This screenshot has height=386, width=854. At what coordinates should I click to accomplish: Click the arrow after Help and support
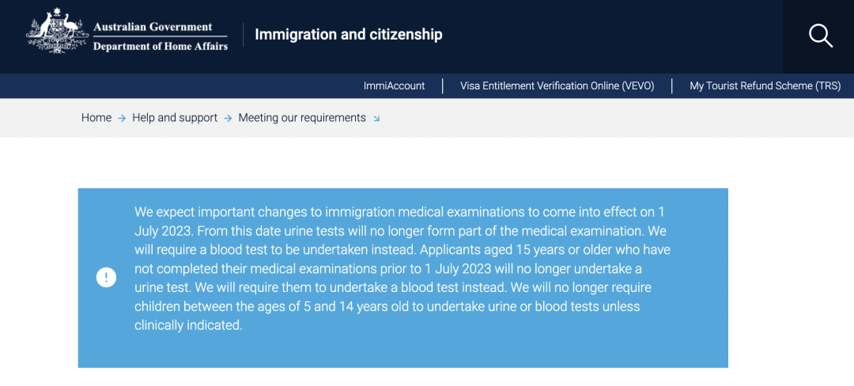click(x=228, y=119)
